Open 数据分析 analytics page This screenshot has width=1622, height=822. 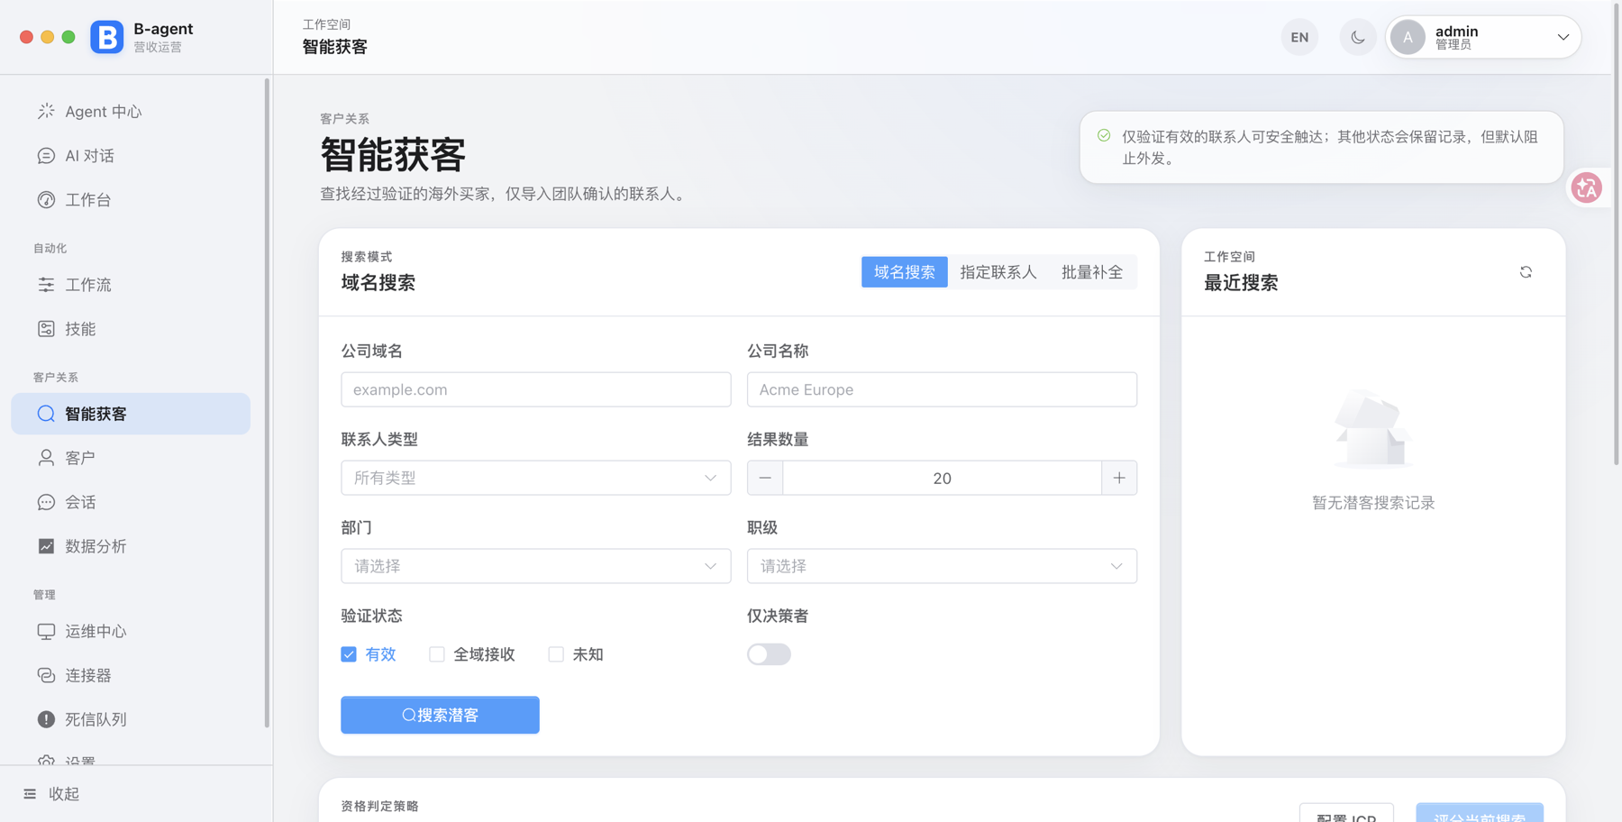point(131,546)
